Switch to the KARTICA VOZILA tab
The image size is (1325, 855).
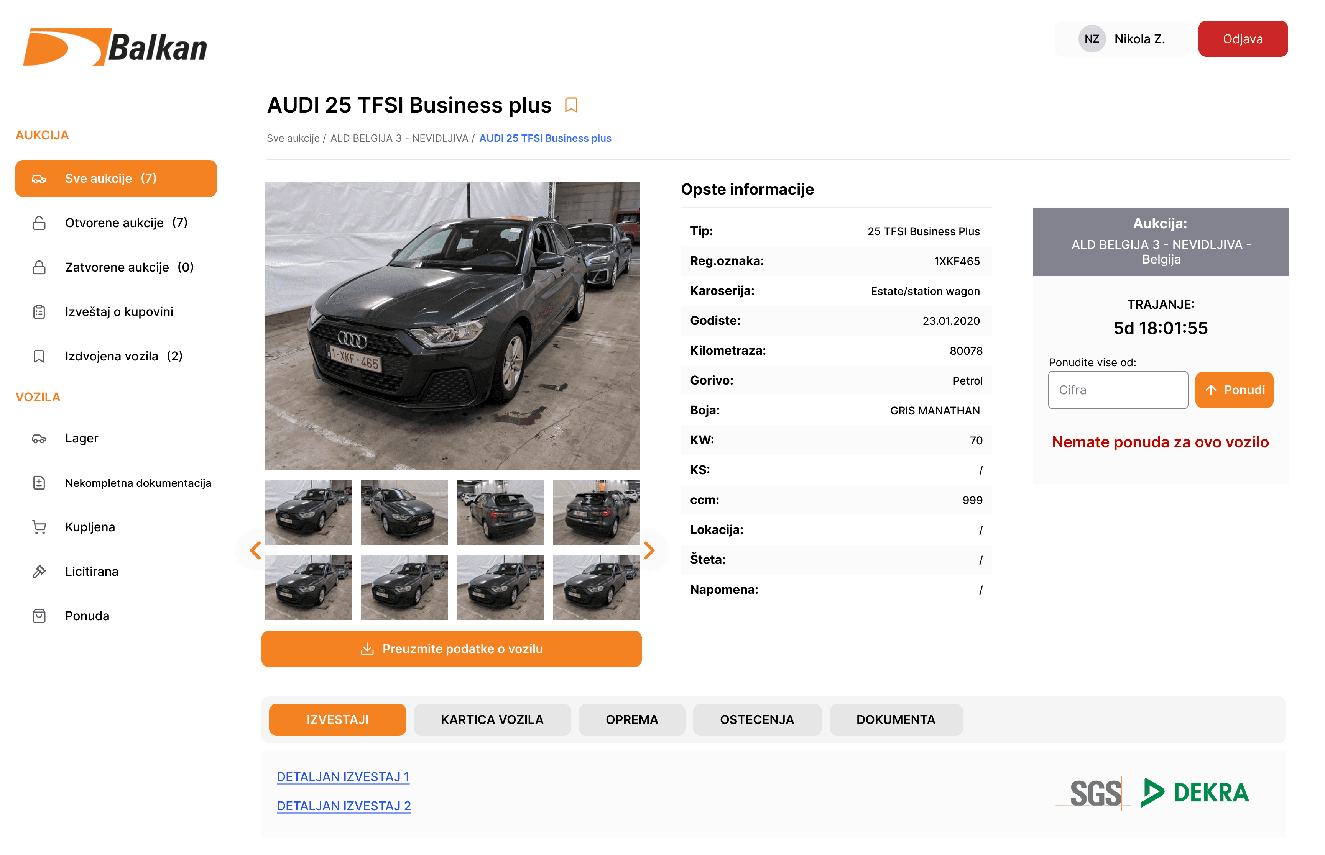coord(492,720)
